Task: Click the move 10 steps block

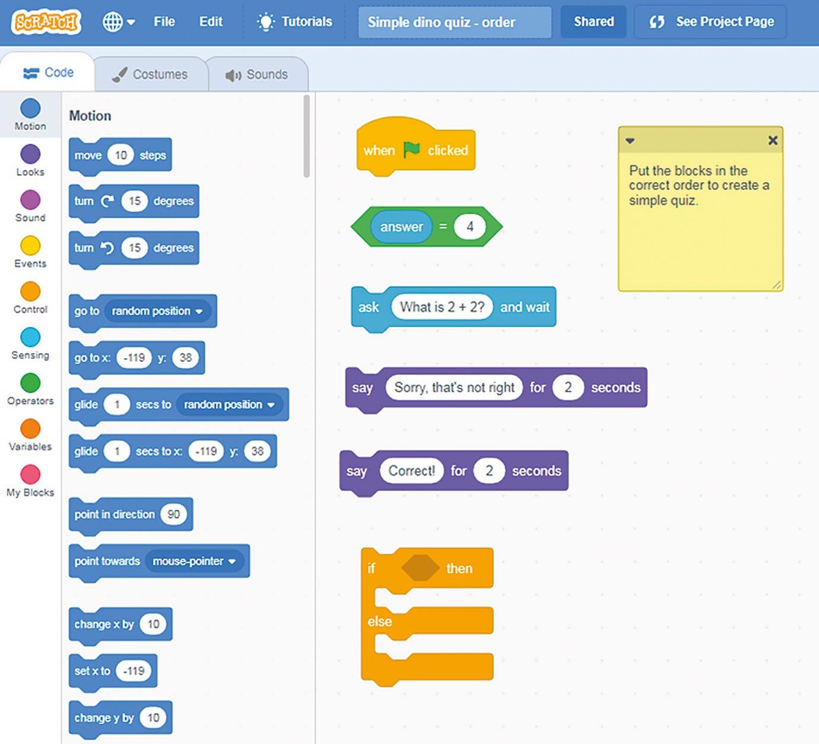Action: [120, 155]
